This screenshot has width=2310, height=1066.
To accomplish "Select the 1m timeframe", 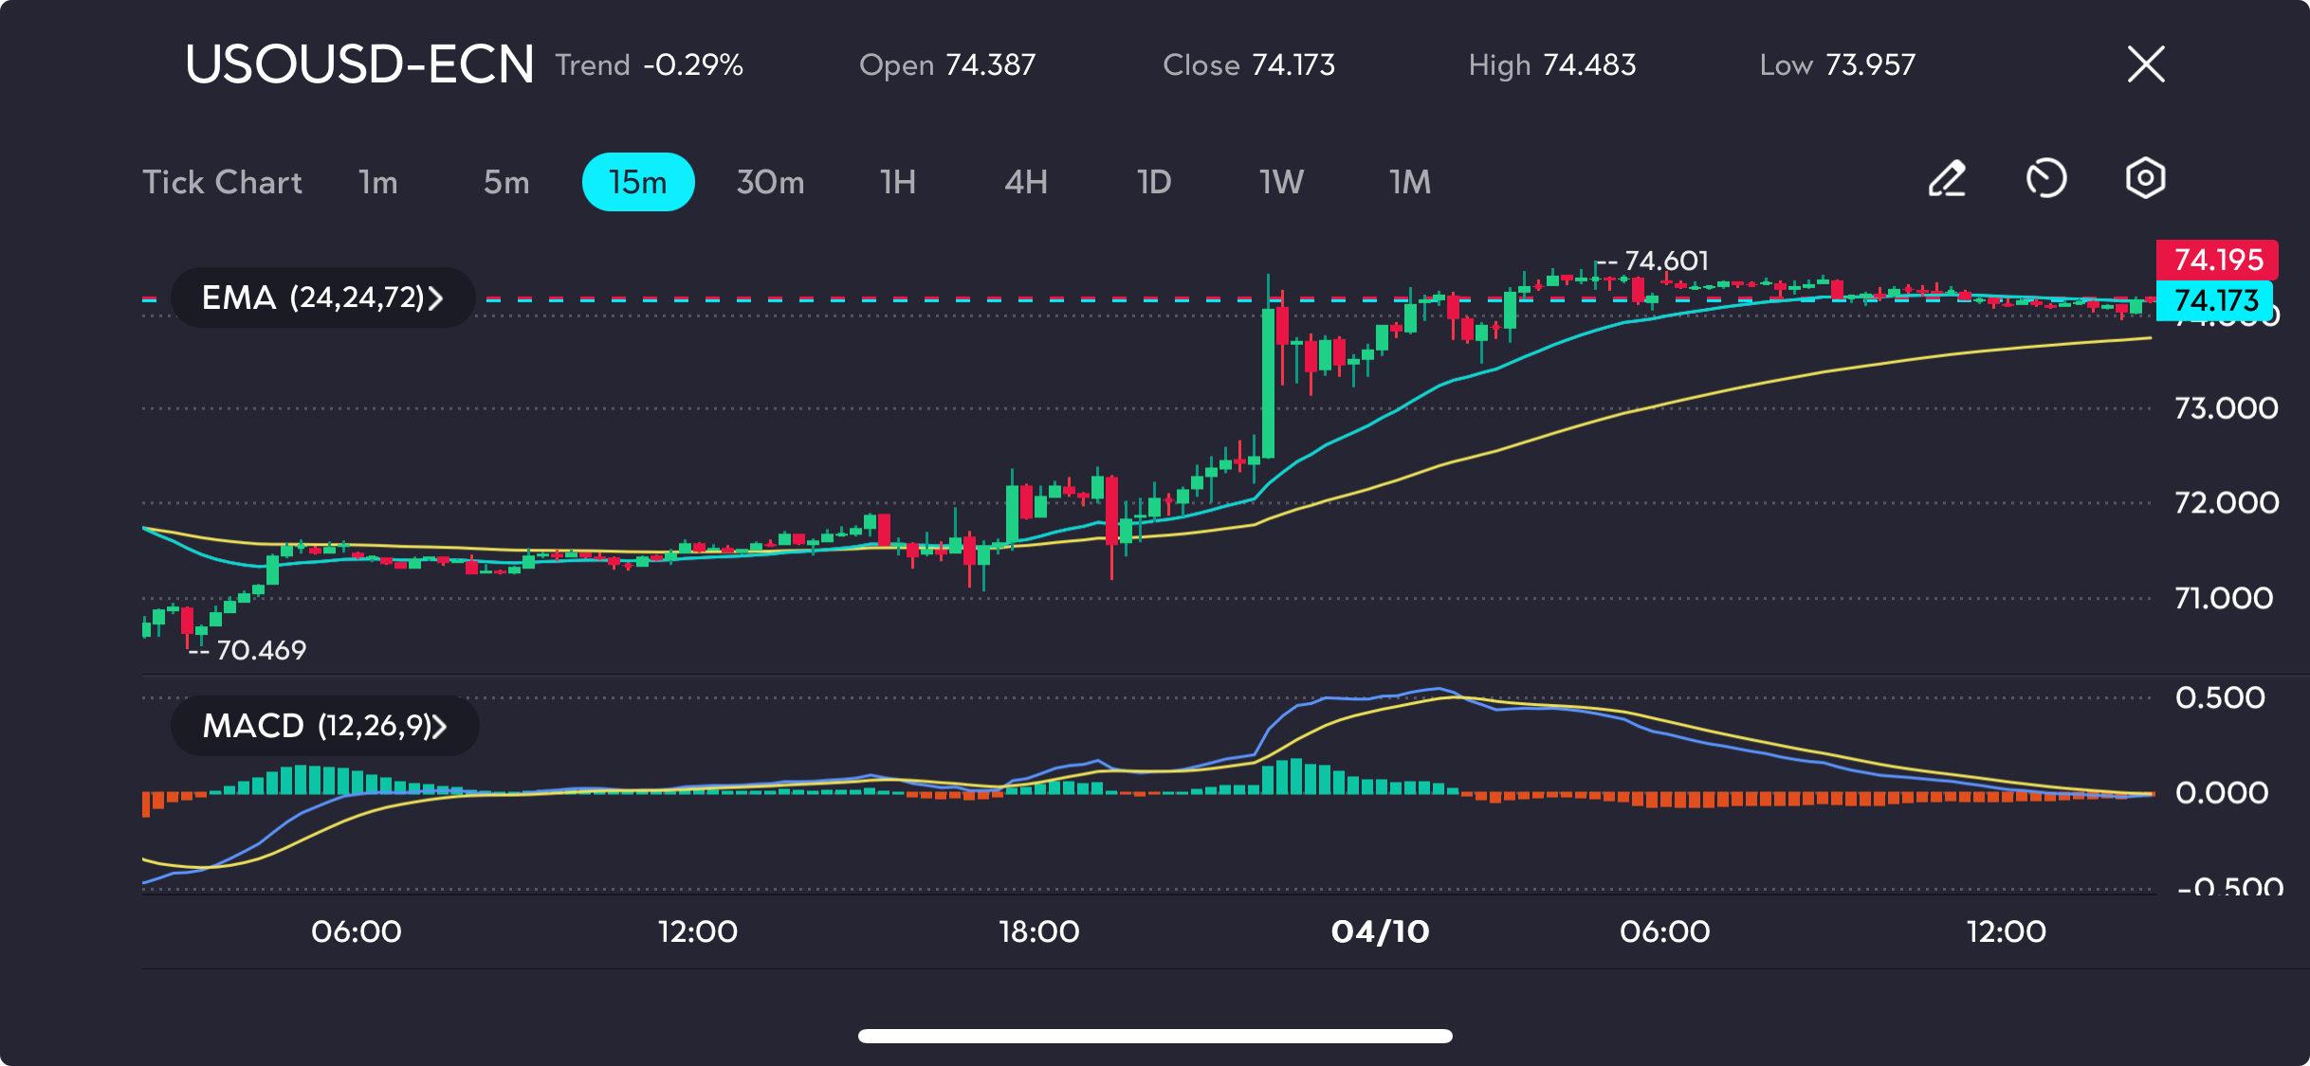I will tap(378, 182).
